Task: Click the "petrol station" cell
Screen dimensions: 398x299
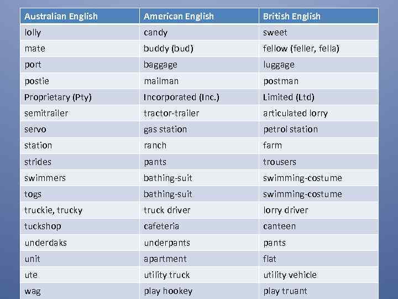Action: click(290, 129)
